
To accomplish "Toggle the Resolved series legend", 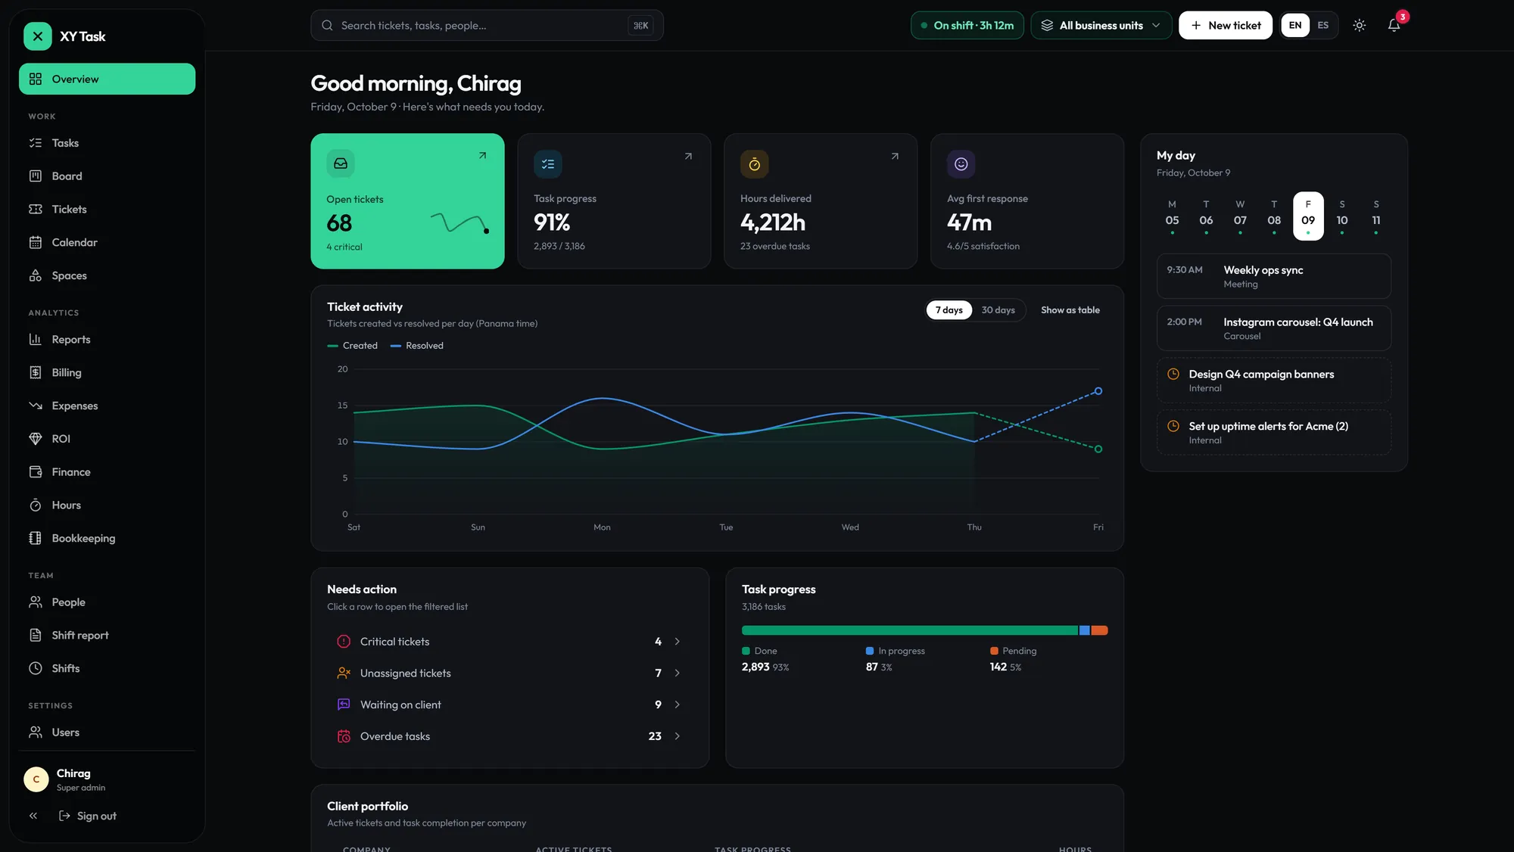I will coord(417,345).
